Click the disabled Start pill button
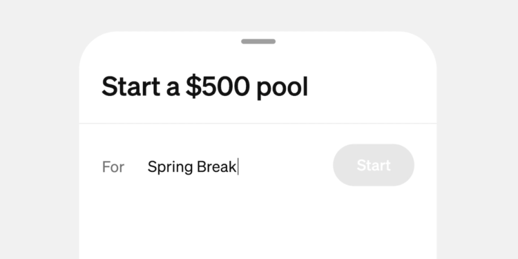Screen dimensions: 518x259 pyautogui.click(x=374, y=165)
